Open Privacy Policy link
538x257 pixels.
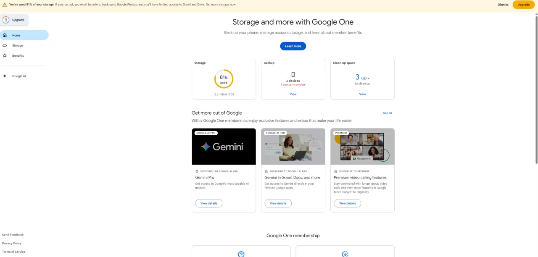[12, 243]
